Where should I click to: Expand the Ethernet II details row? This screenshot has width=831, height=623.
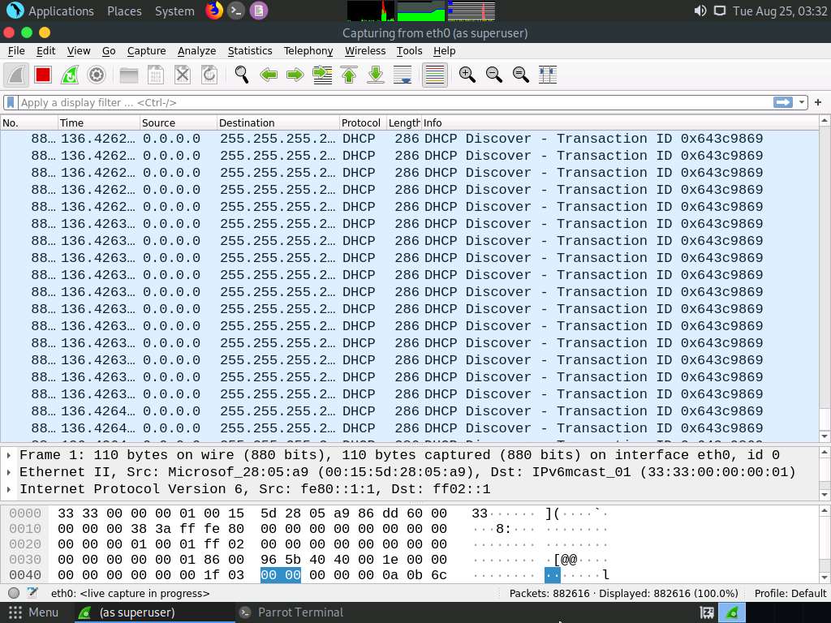(x=9, y=472)
